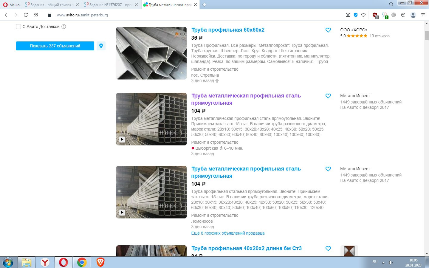Favorite the 'Труба профильная 60х60х2' listing
This screenshot has height=268, width=429.
[328, 30]
